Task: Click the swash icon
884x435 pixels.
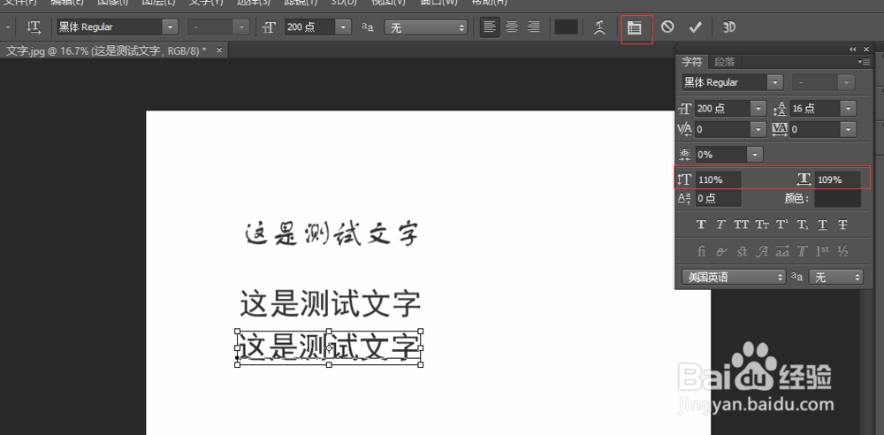Action: [762, 252]
